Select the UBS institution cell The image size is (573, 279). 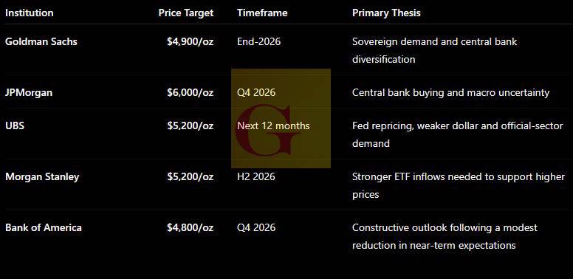pyautogui.click(x=15, y=125)
